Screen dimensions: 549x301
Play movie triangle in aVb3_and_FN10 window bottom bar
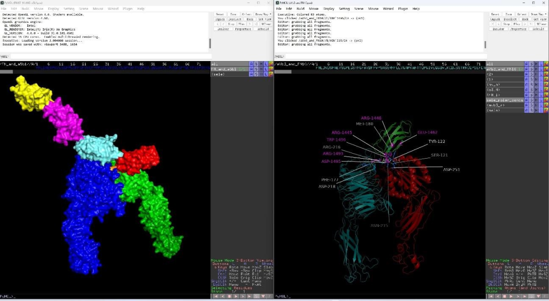coord(511,296)
